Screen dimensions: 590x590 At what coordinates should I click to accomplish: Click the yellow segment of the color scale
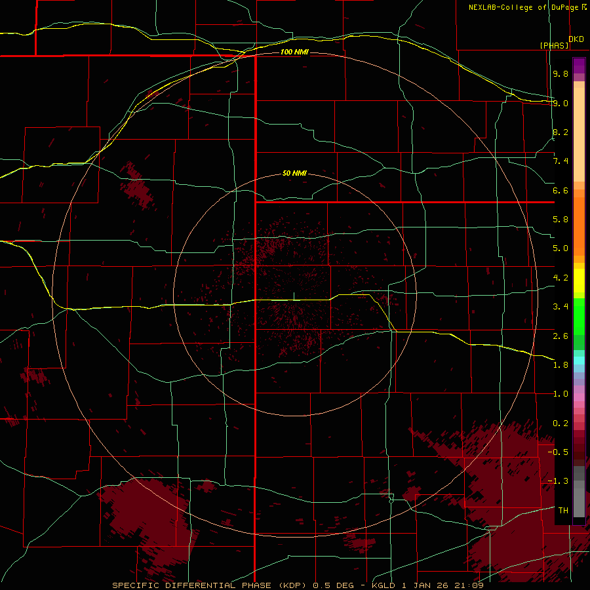click(579, 281)
